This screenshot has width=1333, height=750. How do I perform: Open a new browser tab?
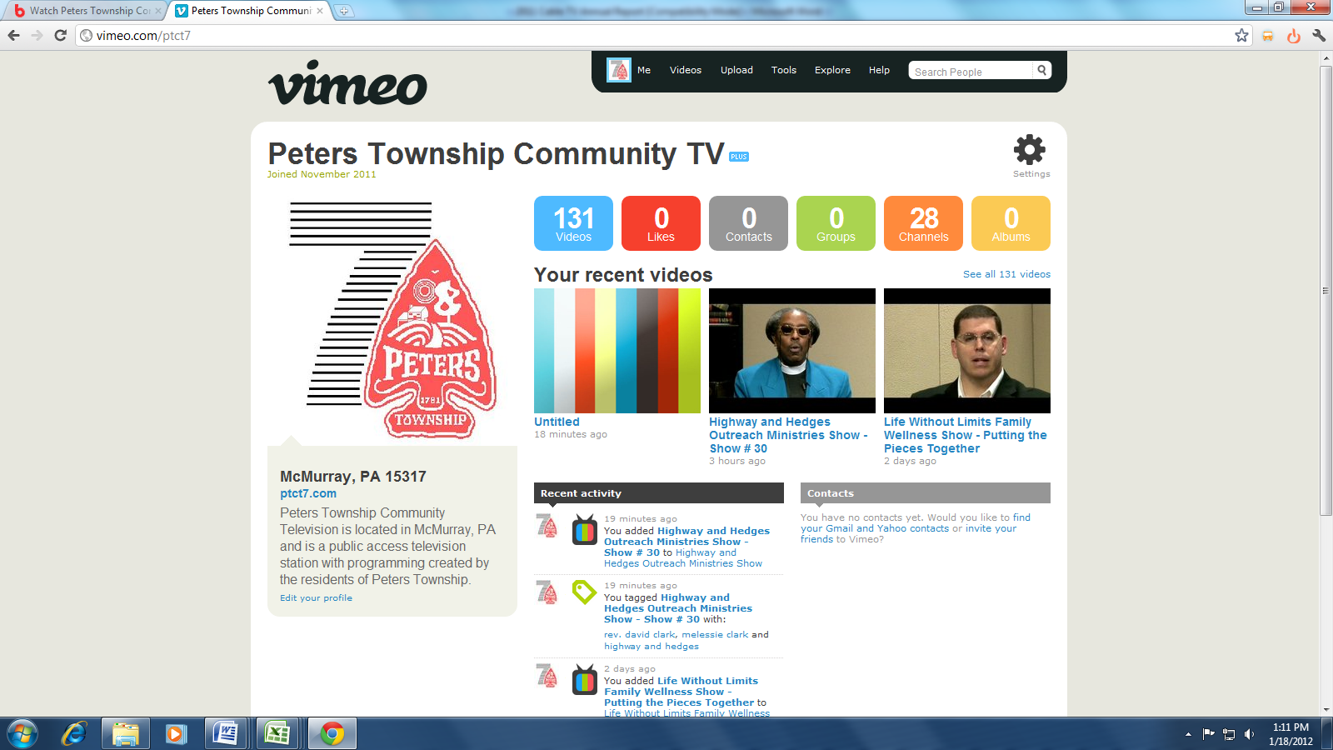[344, 11]
